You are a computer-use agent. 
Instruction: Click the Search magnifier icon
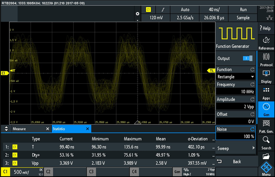pyautogui.click(x=266, y=142)
